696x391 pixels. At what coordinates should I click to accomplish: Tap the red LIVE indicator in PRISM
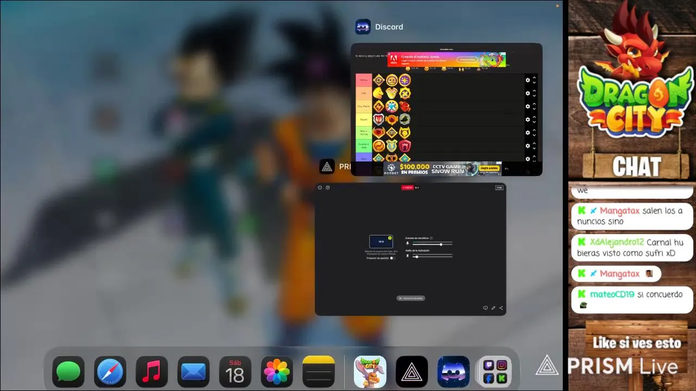pyautogui.click(x=407, y=187)
